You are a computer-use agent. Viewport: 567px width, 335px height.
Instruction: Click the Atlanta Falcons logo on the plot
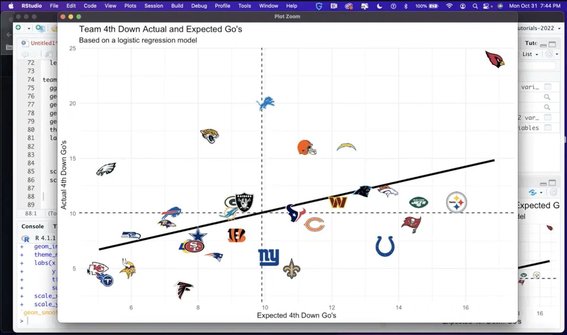click(183, 289)
